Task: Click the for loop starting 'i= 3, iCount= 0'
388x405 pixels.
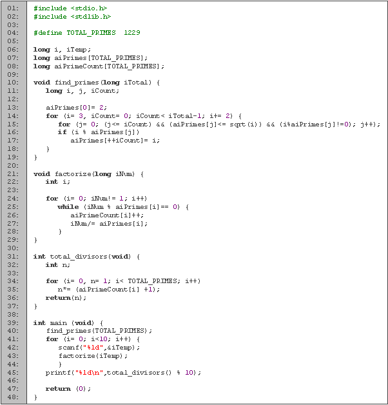Action: tap(144, 116)
